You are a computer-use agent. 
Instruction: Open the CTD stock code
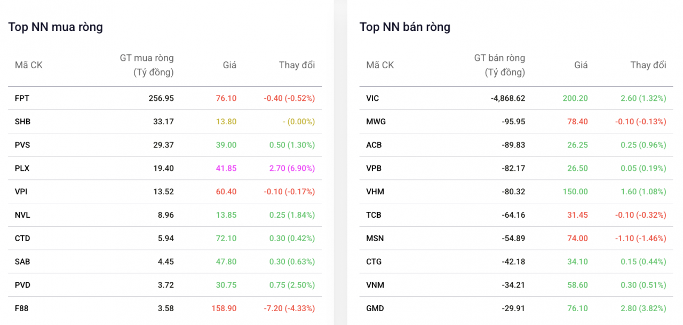coord(22,239)
